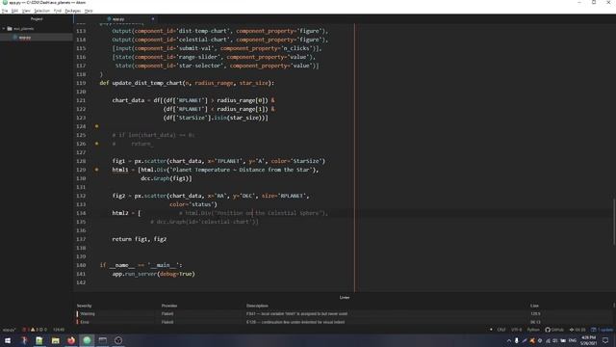The width and height of the screenshot is (616, 347).
Task: Click the linter marker on line 126
Action: point(96,144)
